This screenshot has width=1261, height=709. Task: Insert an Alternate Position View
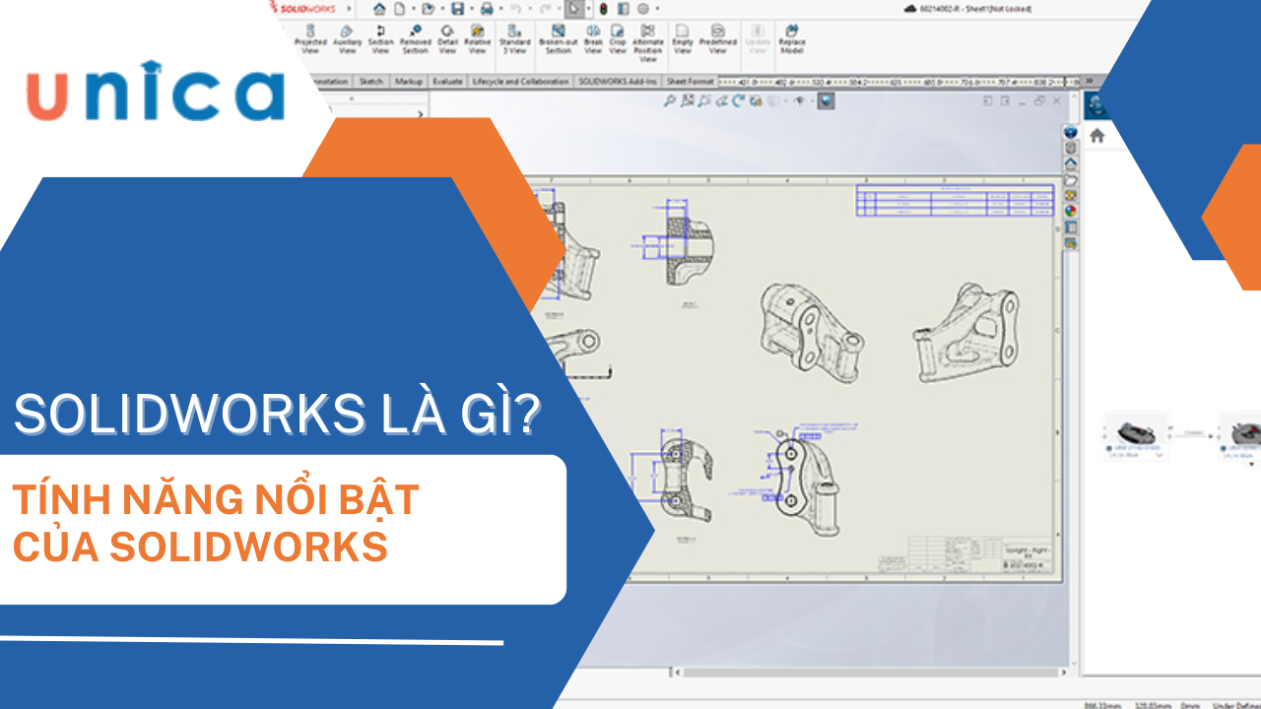648,42
